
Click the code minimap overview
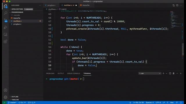(x=176, y=19)
